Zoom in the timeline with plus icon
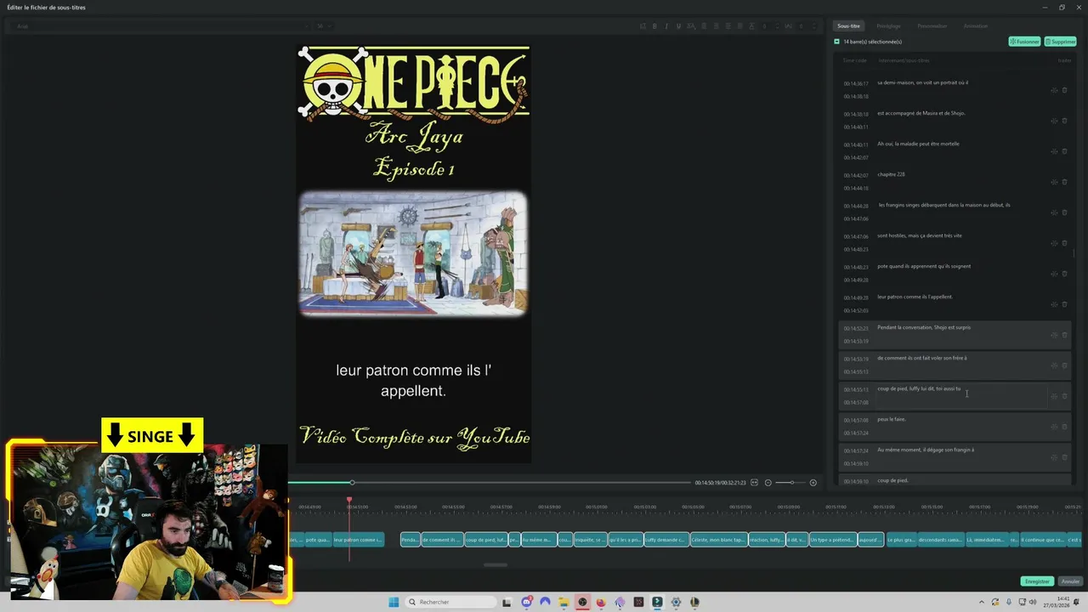 point(813,483)
